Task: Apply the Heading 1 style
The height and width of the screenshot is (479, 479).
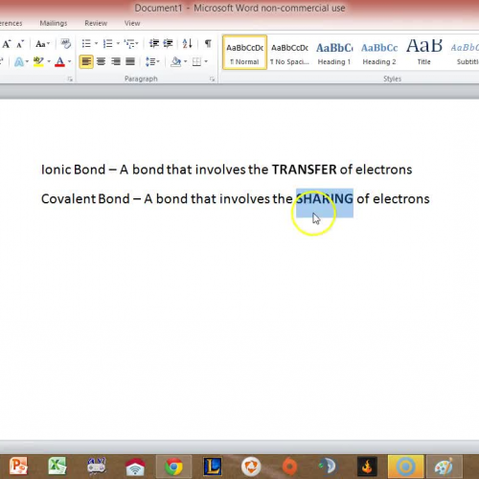Action: click(334, 53)
